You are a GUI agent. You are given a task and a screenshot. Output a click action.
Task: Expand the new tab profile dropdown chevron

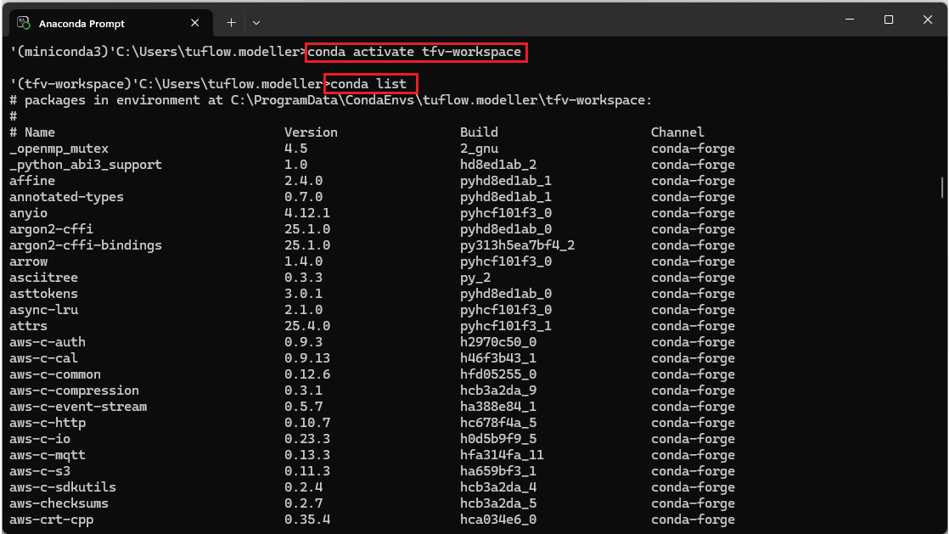(x=256, y=22)
